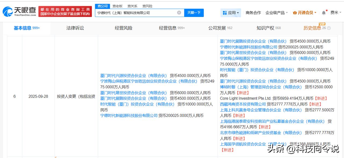The height and width of the screenshot is (158, 344).
Task: Expand the 企业级产品 menu
Action: click(277, 13)
